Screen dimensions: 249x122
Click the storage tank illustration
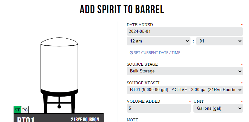click(59, 75)
